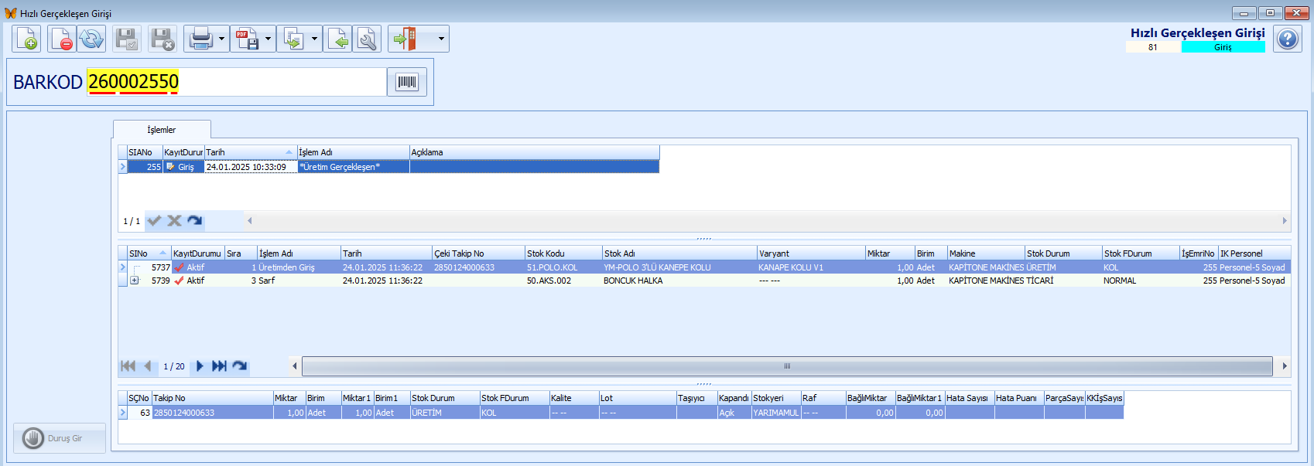Open the blue question-mark help icon
Image resolution: width=1314 pixels, height=466 pixels.
(1288, 39)
